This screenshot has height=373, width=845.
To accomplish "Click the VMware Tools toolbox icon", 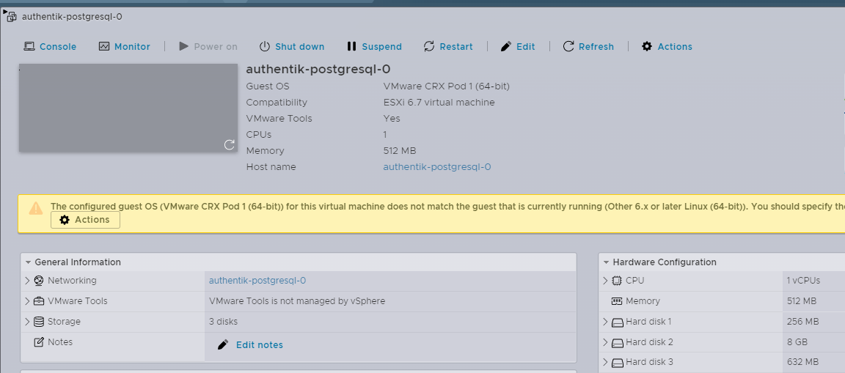I will click(38, 301).
